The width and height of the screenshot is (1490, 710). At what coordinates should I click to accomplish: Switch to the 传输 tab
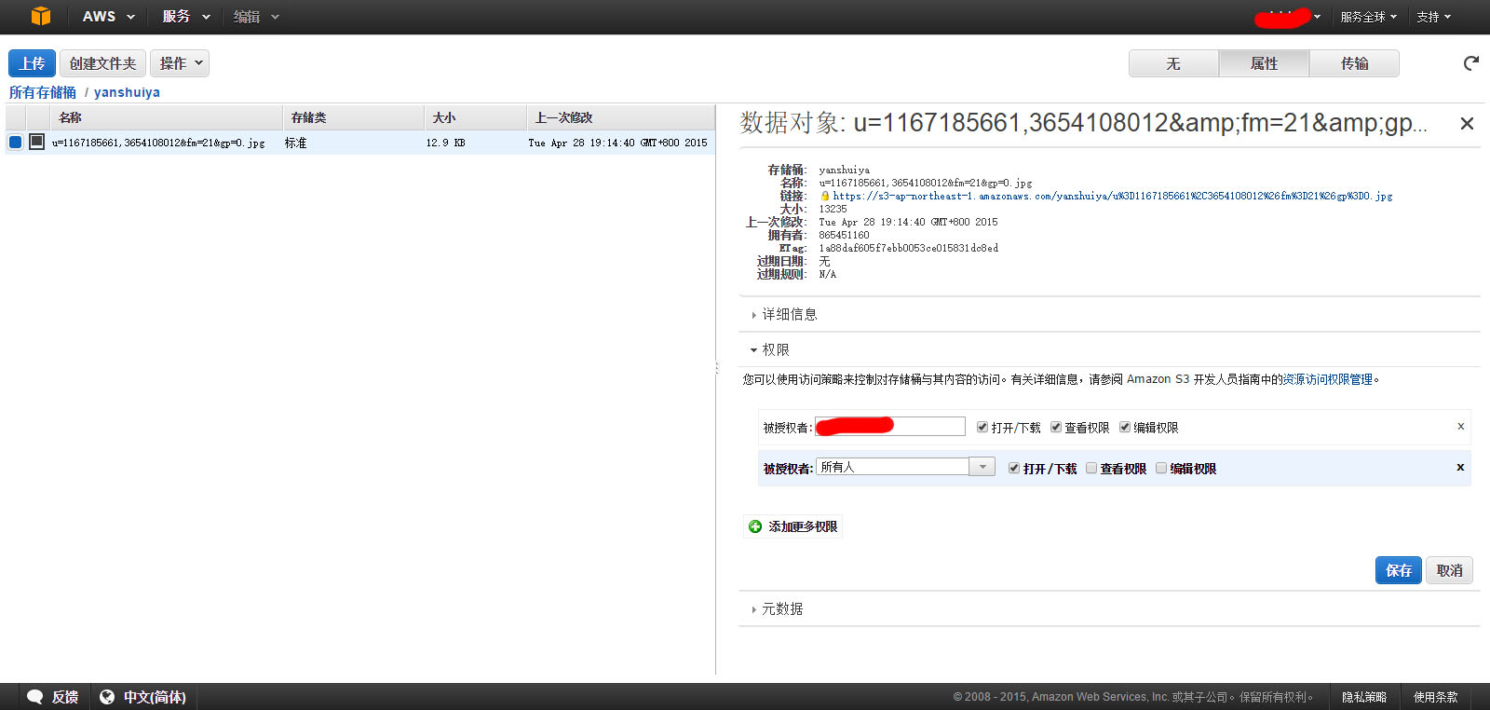(1354, 63)
